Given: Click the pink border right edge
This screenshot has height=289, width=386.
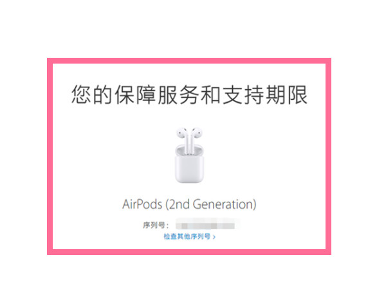Looking at the screenshot, I should click(x=328, y=156).
